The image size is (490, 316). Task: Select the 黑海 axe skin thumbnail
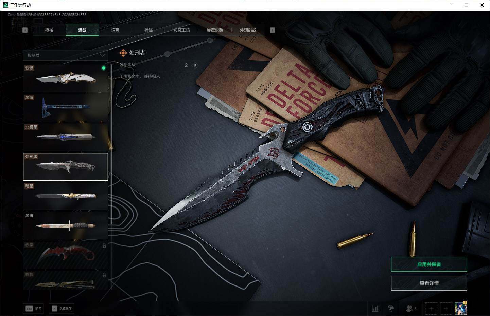66,107
